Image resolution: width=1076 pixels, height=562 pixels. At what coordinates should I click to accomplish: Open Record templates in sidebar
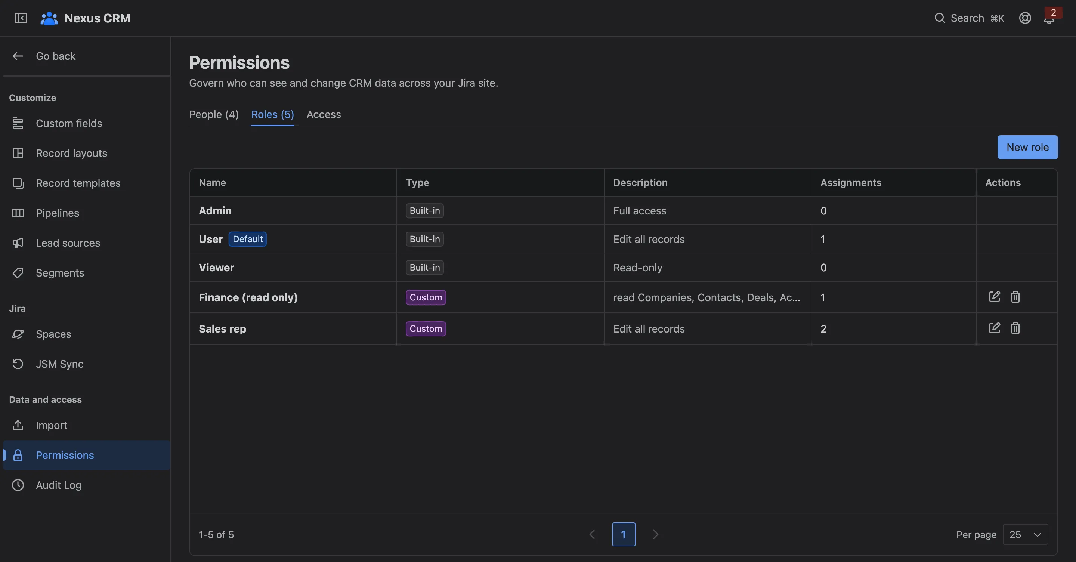(x=86, y=183)
